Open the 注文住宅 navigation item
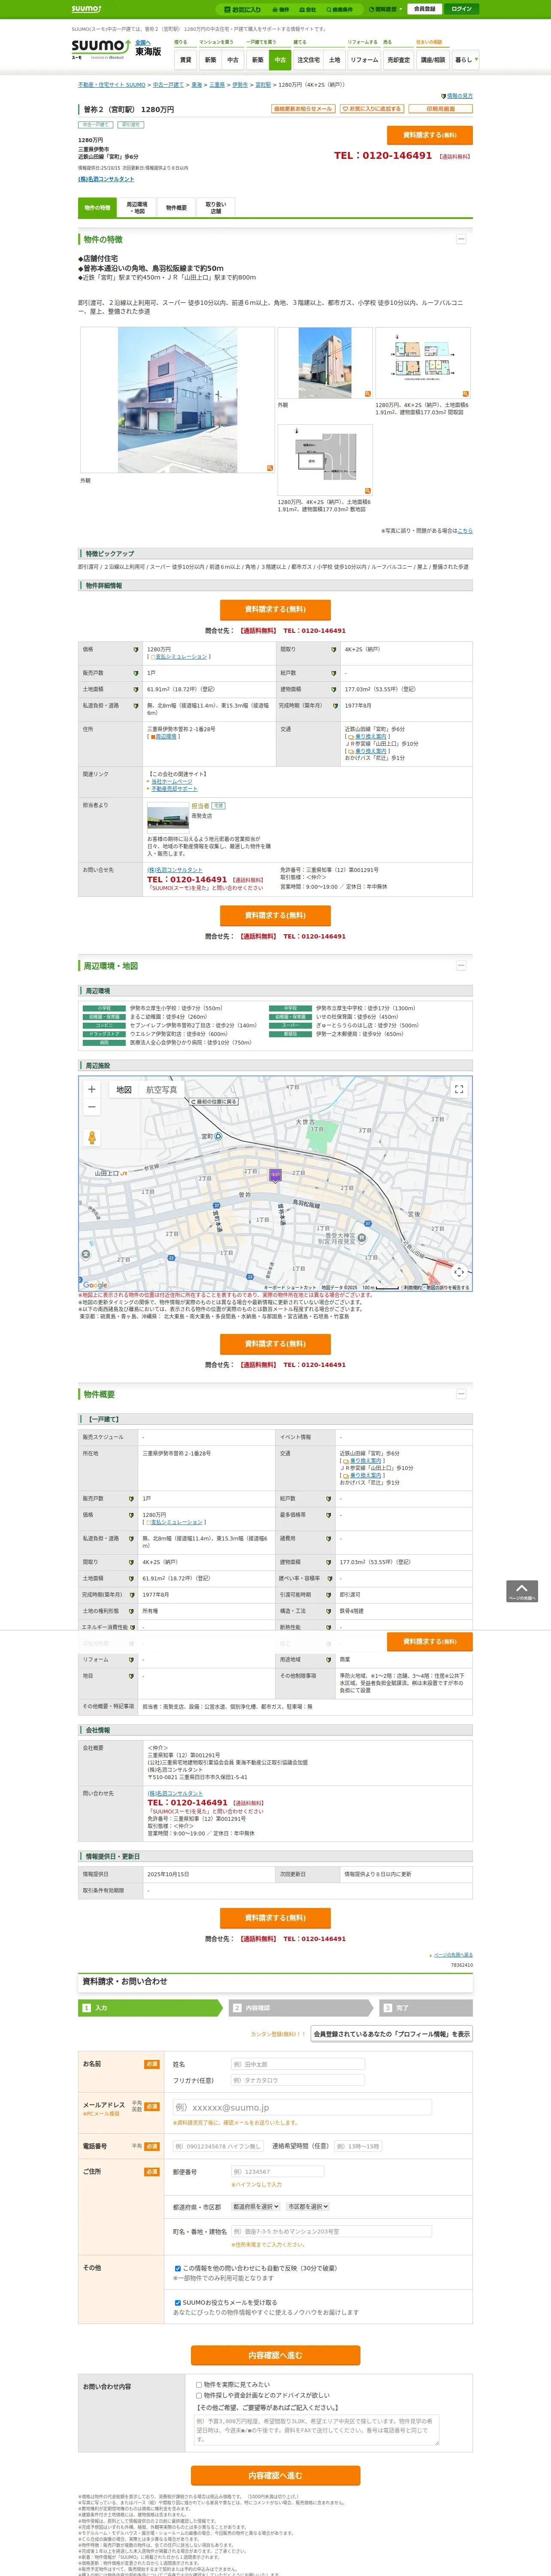This screenshot has width=551, height=2576. pos(308,60)
